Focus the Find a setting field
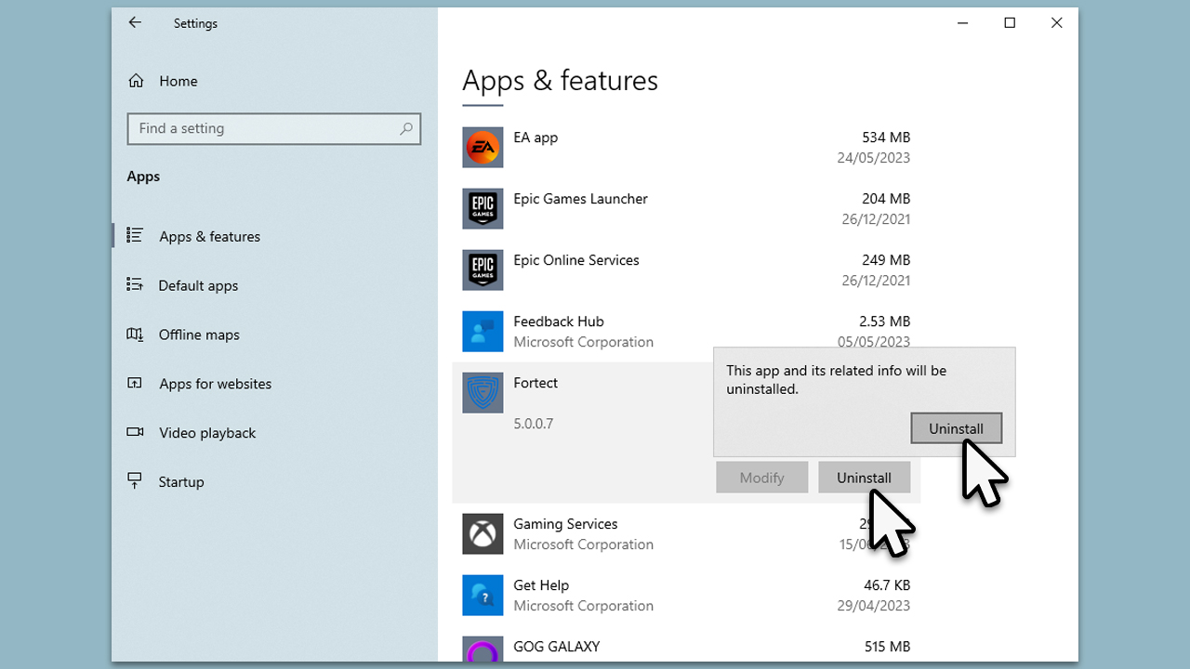Image resolution: width=1190 pixels, height=669 pixels. coord(273,129)
